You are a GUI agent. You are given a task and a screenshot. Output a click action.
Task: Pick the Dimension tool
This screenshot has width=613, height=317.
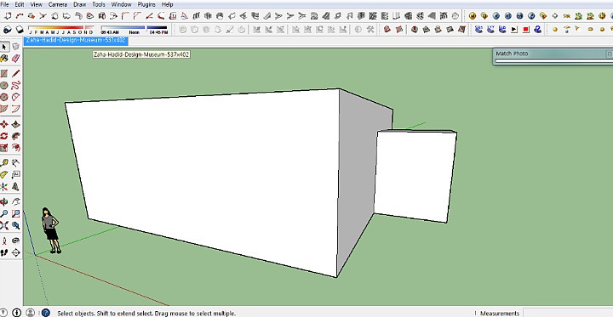[x=15, y=163]
